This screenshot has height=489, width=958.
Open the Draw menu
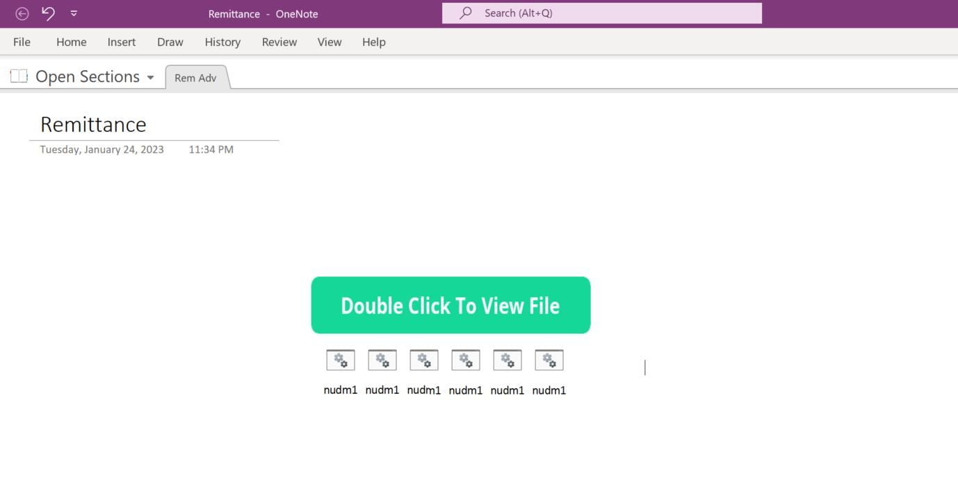[x=170, y=42]
